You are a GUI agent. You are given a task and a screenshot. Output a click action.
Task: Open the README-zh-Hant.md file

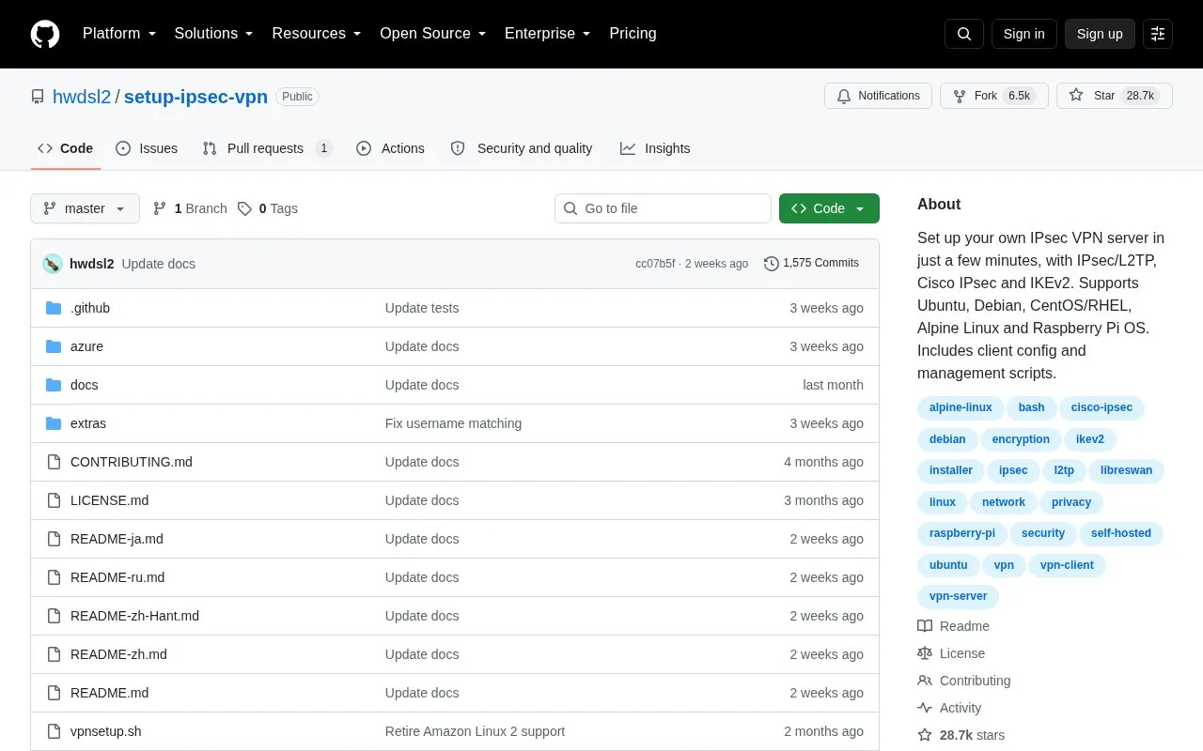pos(134,616)
